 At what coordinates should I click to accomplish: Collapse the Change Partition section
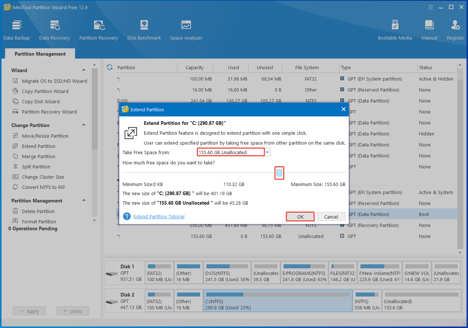(x=84, y=125)
